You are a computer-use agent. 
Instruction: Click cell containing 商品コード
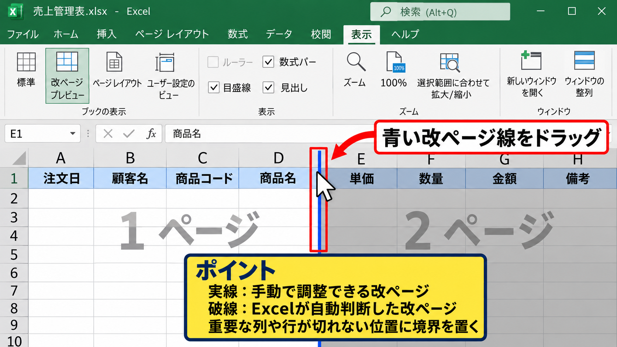[203, 178]
